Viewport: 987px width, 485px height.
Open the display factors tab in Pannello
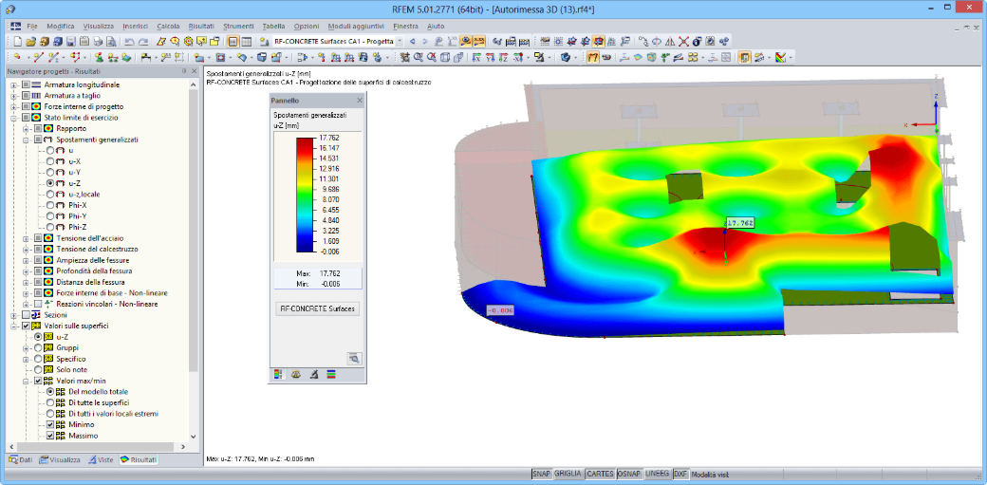coord(296,374)
